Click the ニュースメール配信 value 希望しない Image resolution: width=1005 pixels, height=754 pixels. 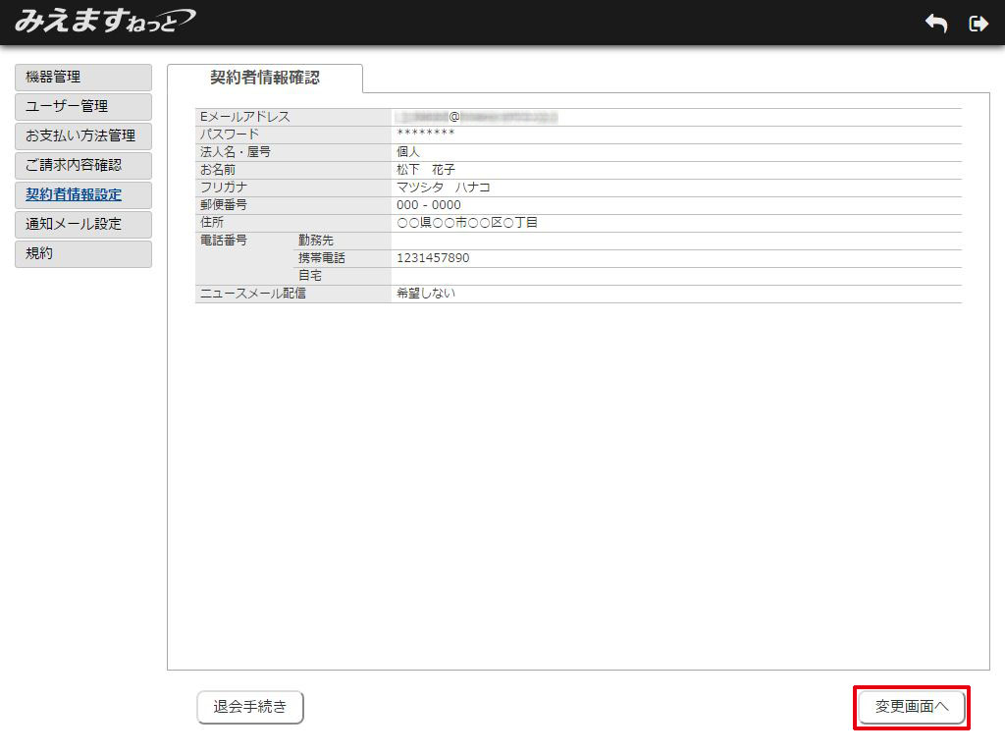click(426, 294)
